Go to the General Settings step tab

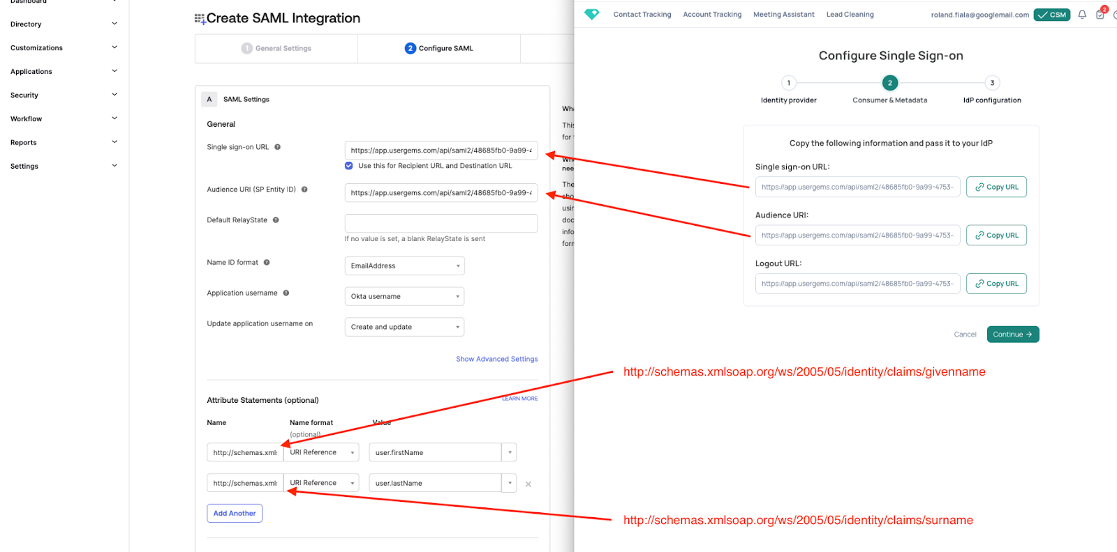coord(276,48)
